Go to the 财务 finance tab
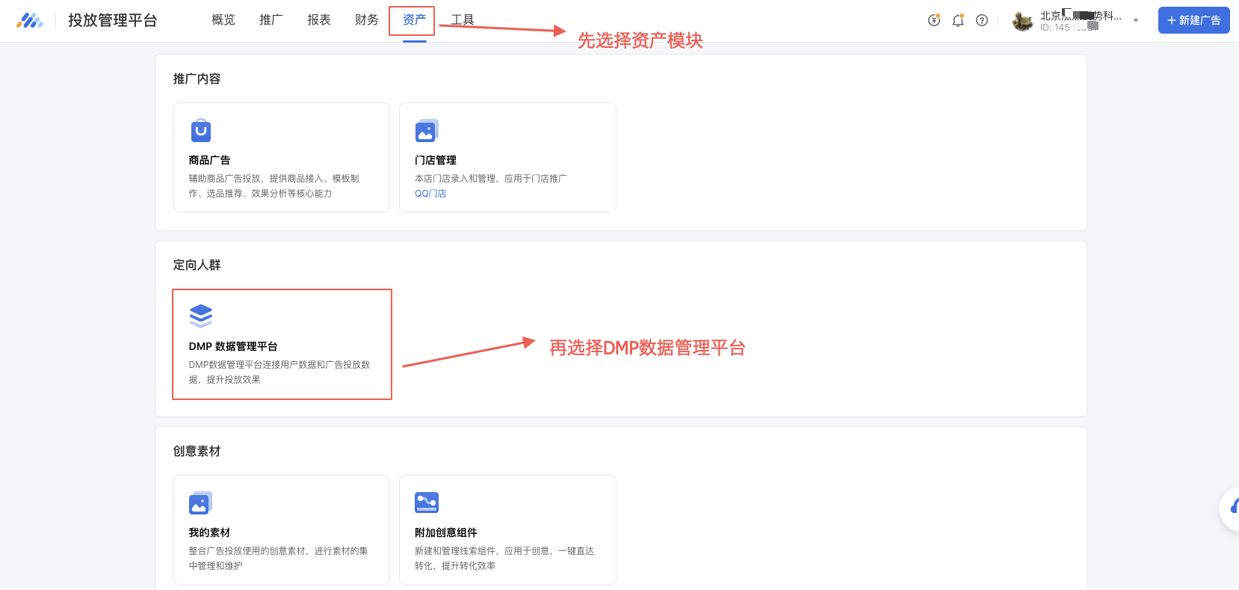The height and width of the screenshot is (590, 1239). (x=367, y=20)
